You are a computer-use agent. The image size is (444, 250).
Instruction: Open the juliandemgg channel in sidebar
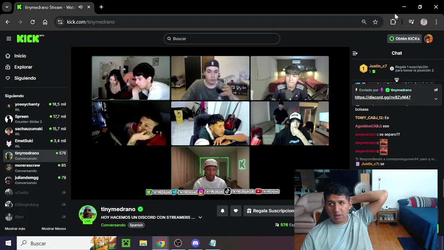pyautogui.click(x=35, y=180)
